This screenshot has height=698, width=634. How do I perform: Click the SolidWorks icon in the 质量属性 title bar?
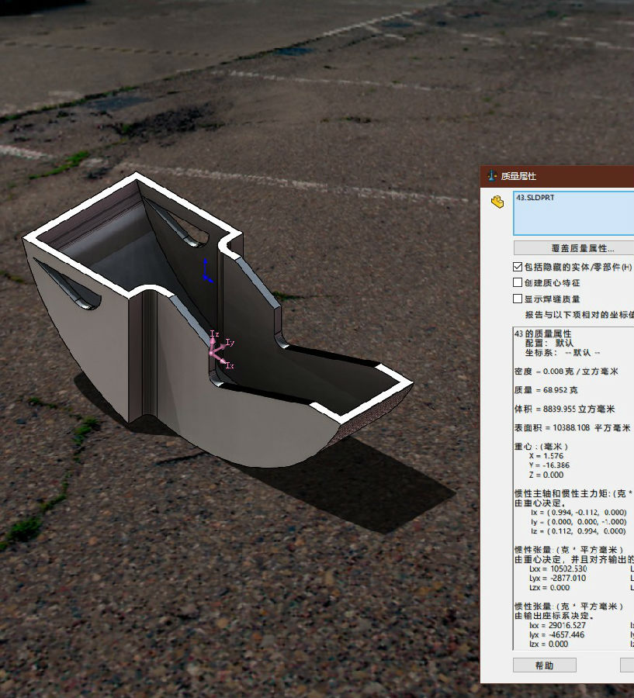[x=491, y=177]
